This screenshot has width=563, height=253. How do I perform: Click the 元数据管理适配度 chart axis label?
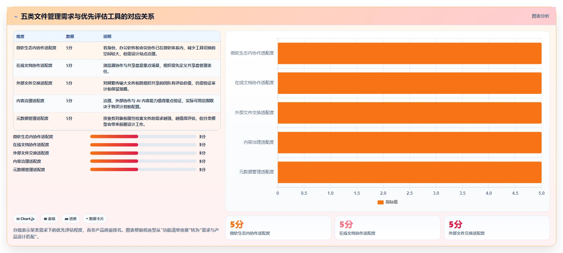tap(257, 172)
